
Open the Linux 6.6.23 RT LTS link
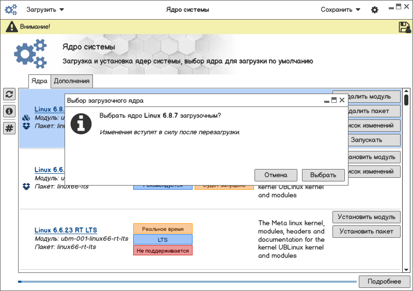click(66, 230)
